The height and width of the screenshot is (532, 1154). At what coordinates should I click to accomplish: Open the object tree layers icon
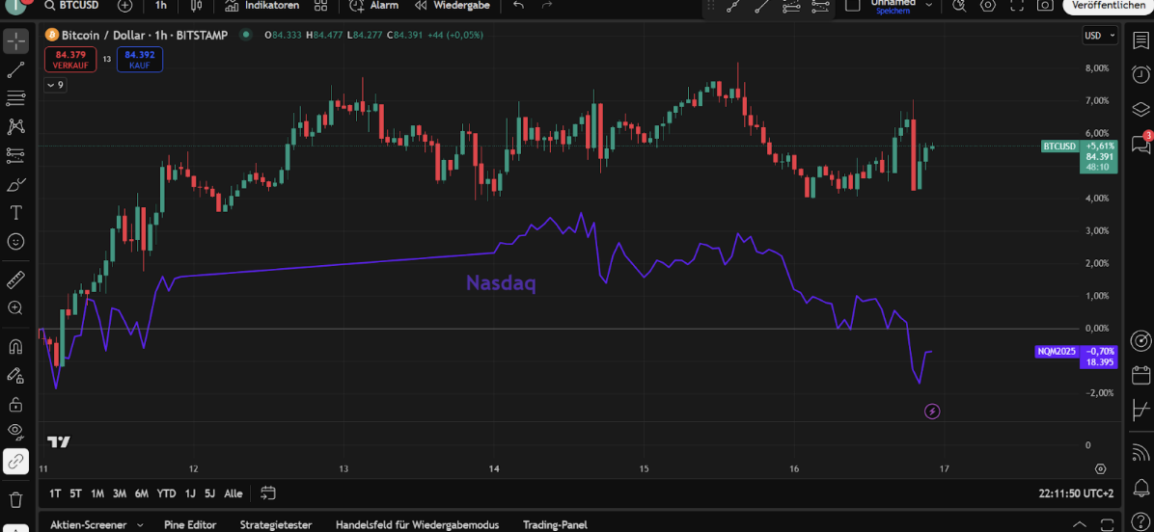coord(1140,109)
